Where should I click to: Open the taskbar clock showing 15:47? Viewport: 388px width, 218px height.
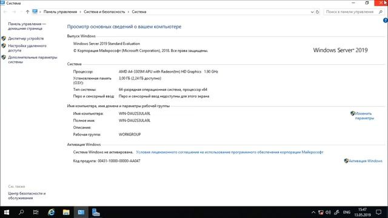coord(363,213)
